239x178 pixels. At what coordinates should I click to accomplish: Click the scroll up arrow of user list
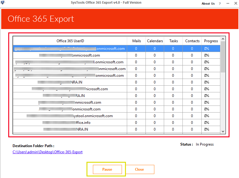[223, 39]
